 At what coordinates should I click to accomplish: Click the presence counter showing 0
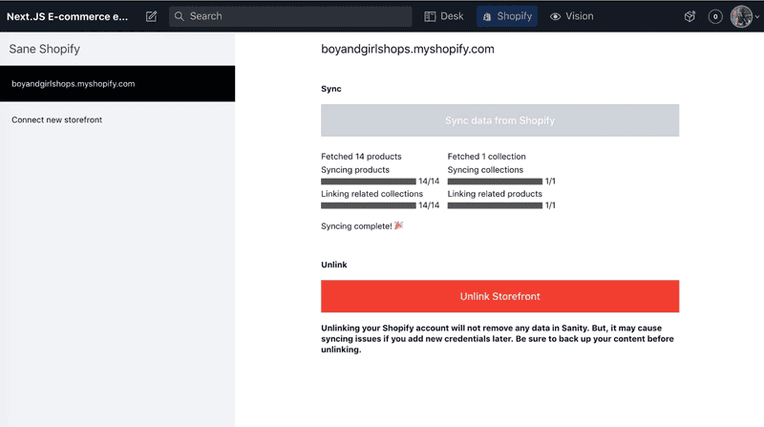pyautogui.click(x=715, y=16)
